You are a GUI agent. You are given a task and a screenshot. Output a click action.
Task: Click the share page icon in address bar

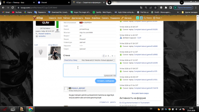coord(151,8)
